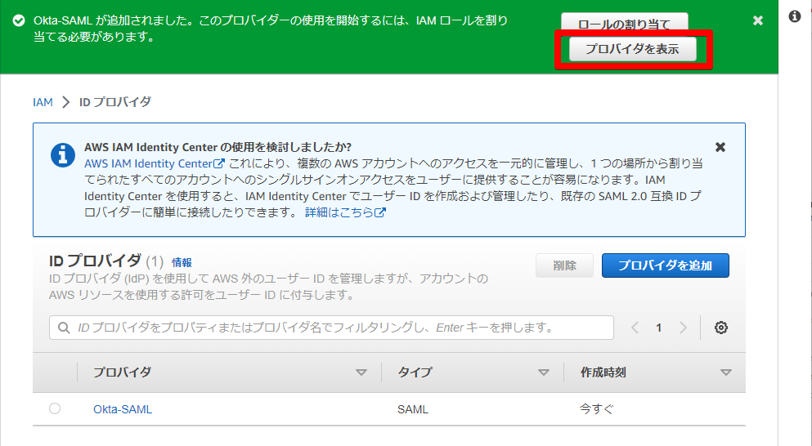The image size is (812, 446).
Task: Click the gear settings icon beside pagination
Action: point(720,328)
